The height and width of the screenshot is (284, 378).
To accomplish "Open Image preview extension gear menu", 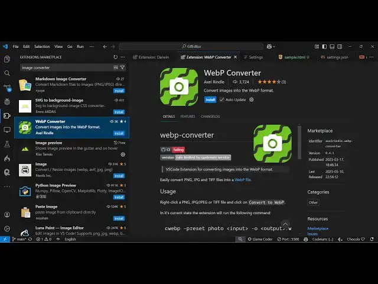I will tap(123, 154).
